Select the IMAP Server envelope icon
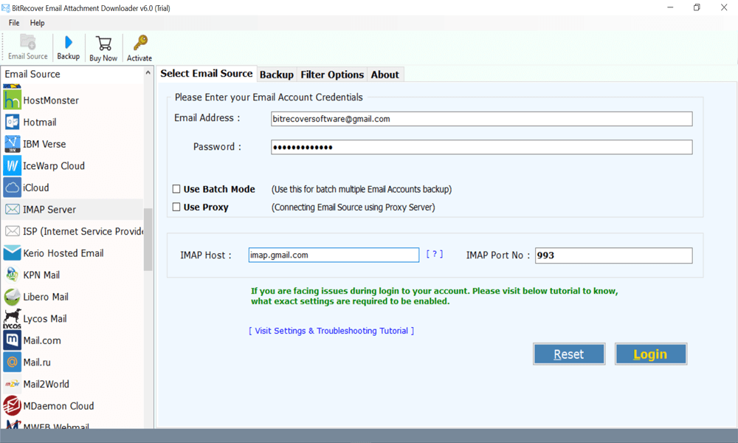Screen dimensions: 738x443 pos(13,210)
